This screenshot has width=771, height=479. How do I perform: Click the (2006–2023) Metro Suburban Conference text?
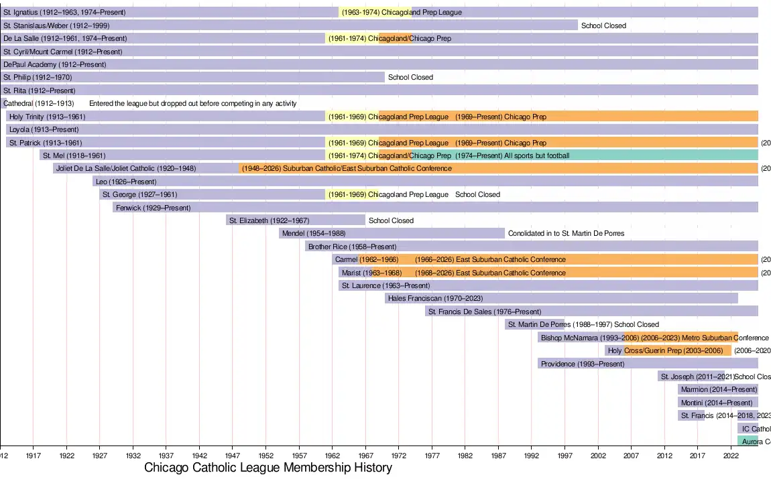705,338
